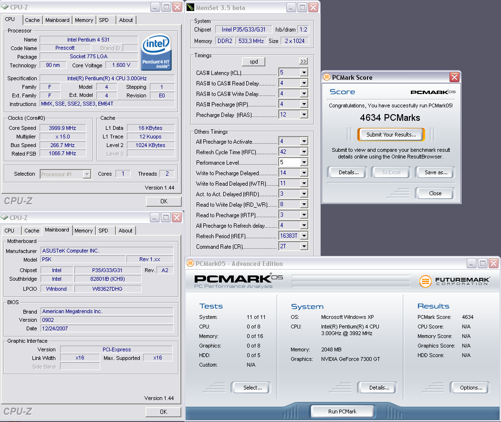Image resolution: width=501 pixels, height=422 pixels.
Task: Open RAS# to CAS# Read Delay dropdown
Action: [304, 83]
